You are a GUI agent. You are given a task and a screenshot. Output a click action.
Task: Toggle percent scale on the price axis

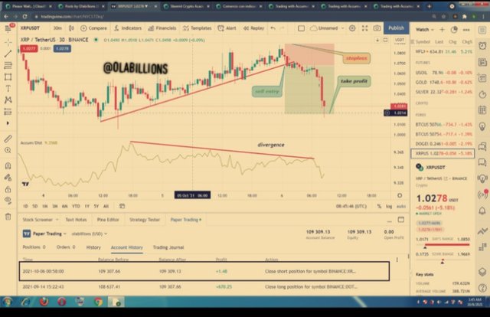click(379, 206)
